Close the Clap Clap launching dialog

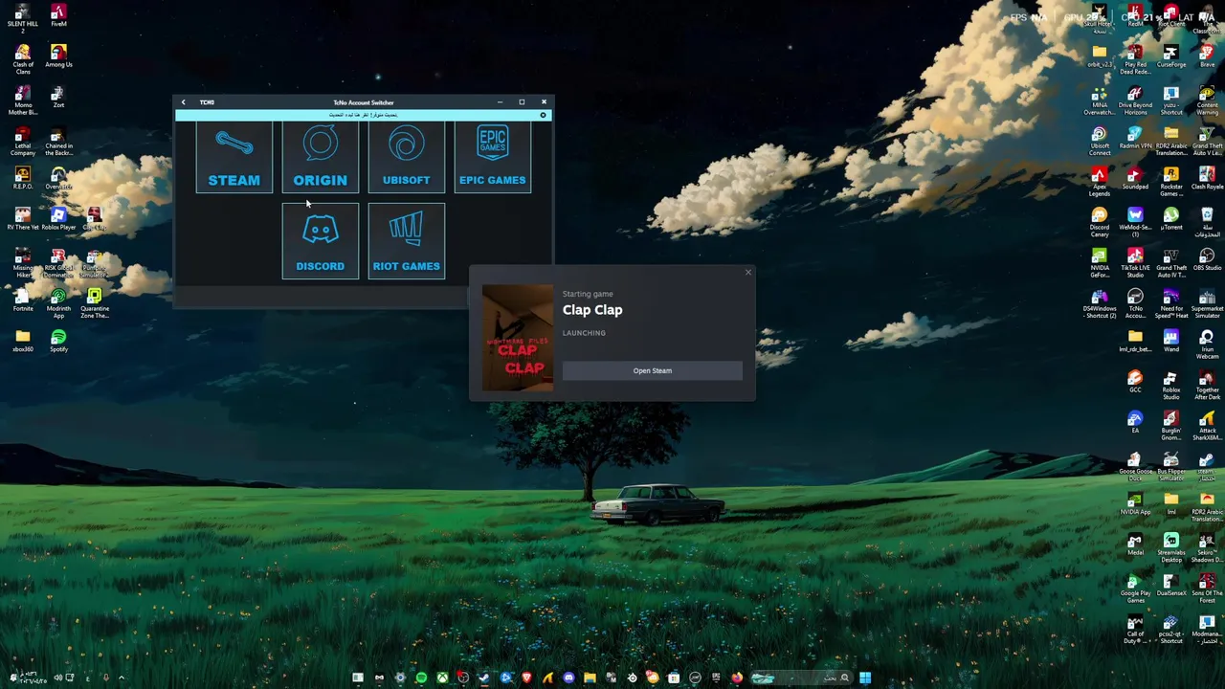pyautogui.click(x=747, y=273)
